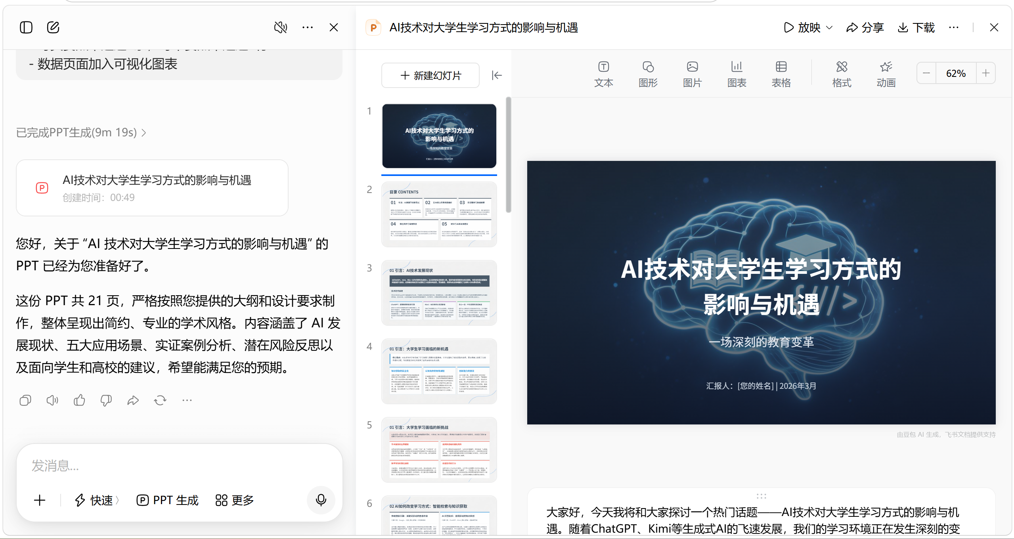Select slide 4 新机遇 thumbnail
1014x539 pixels.
(x=439, y=371)
